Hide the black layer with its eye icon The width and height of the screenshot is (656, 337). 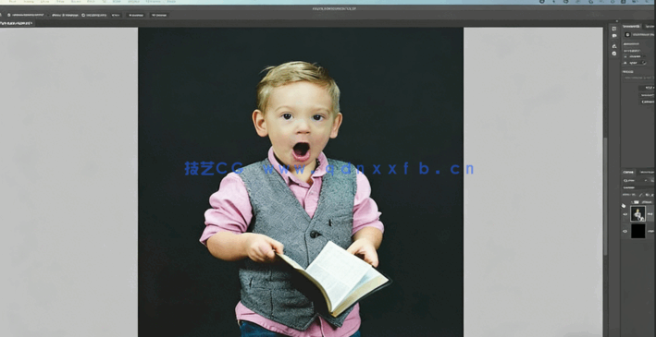[625, 232]
